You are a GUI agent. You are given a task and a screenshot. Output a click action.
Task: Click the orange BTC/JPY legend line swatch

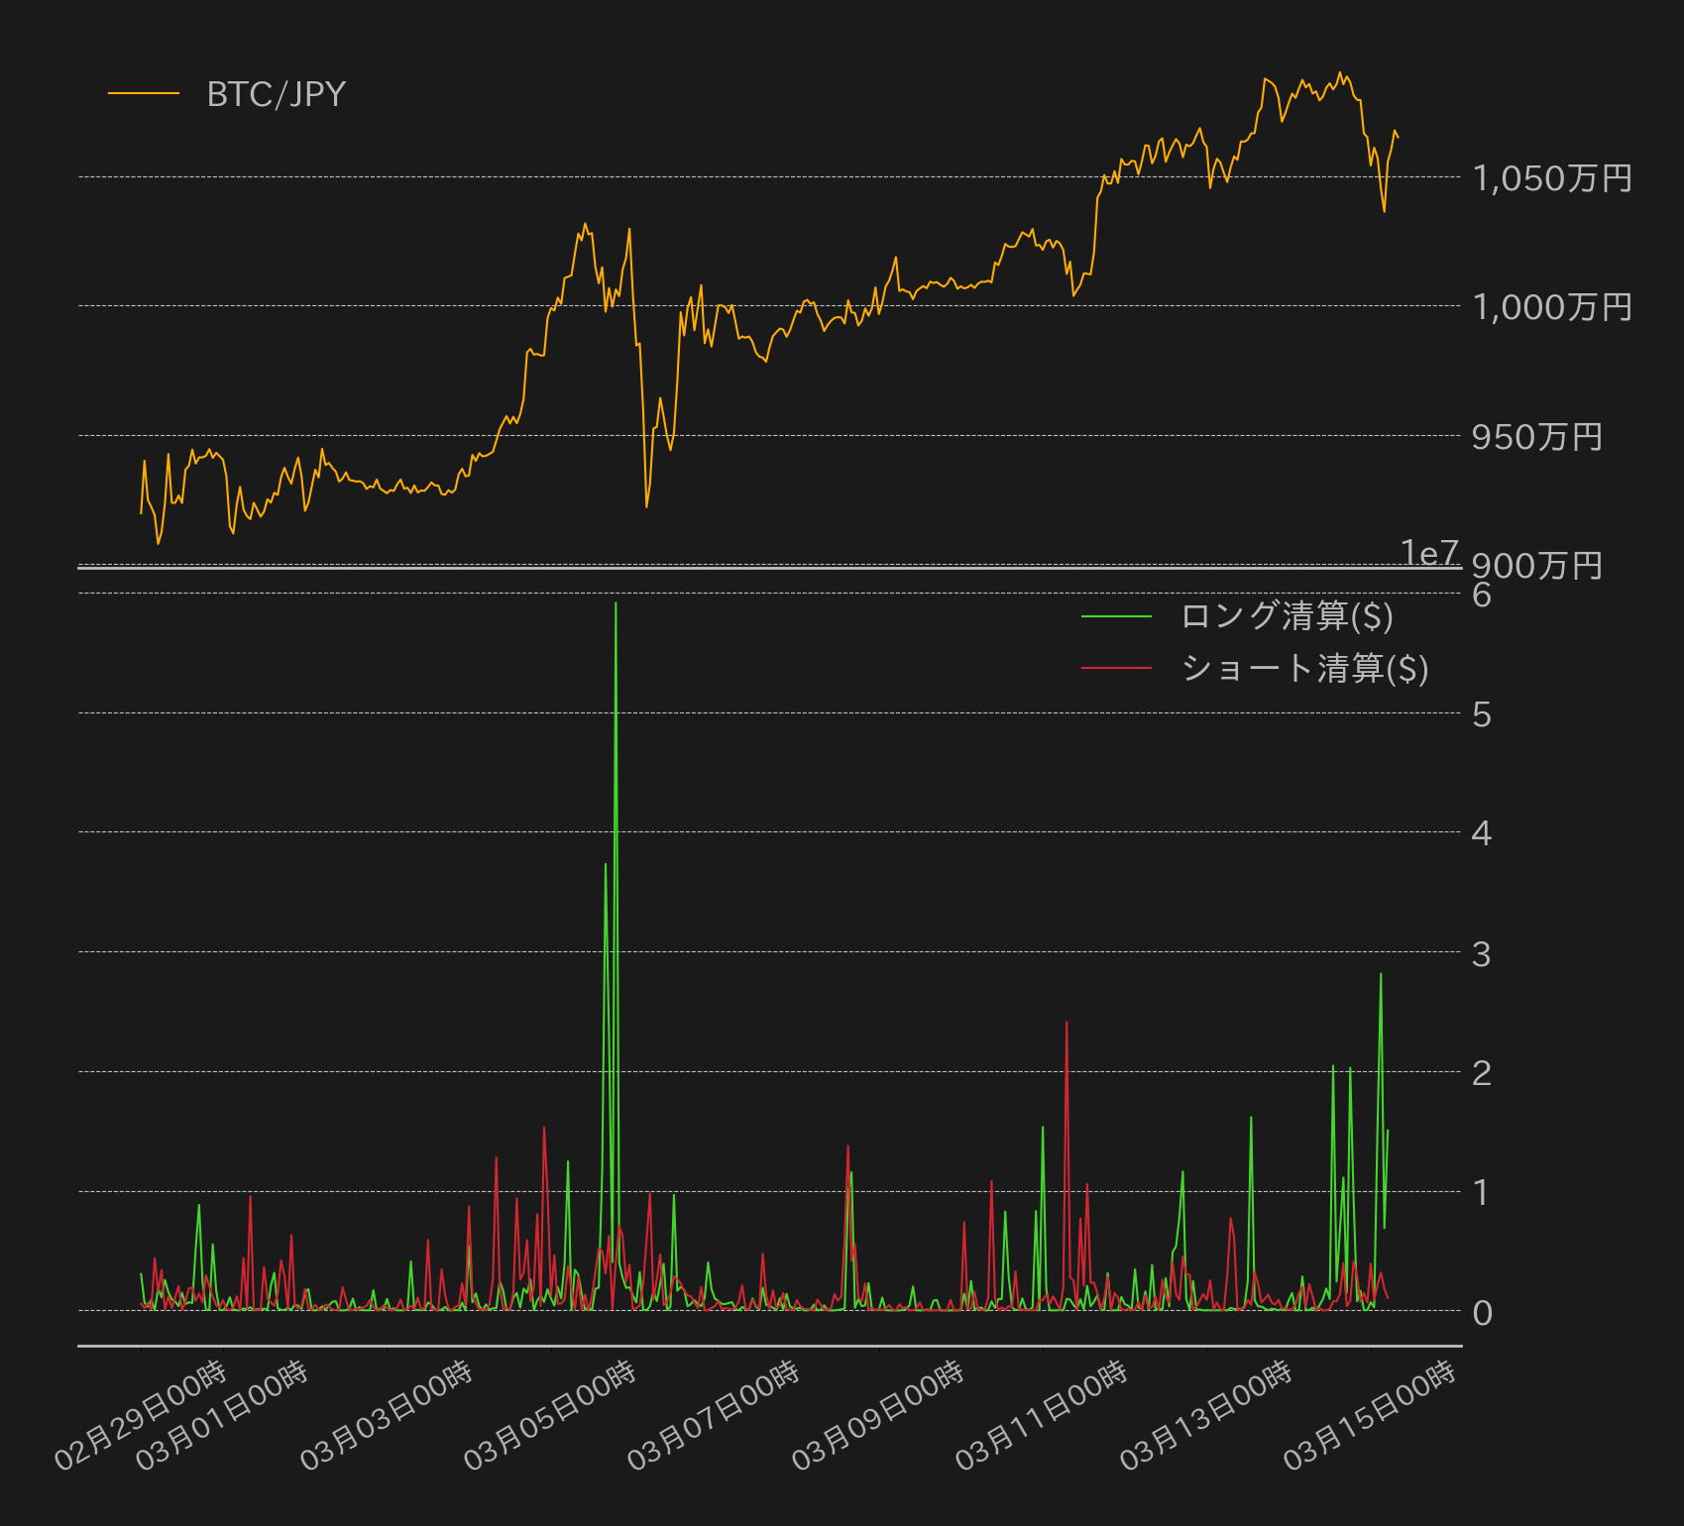click(x=144, y=94)
